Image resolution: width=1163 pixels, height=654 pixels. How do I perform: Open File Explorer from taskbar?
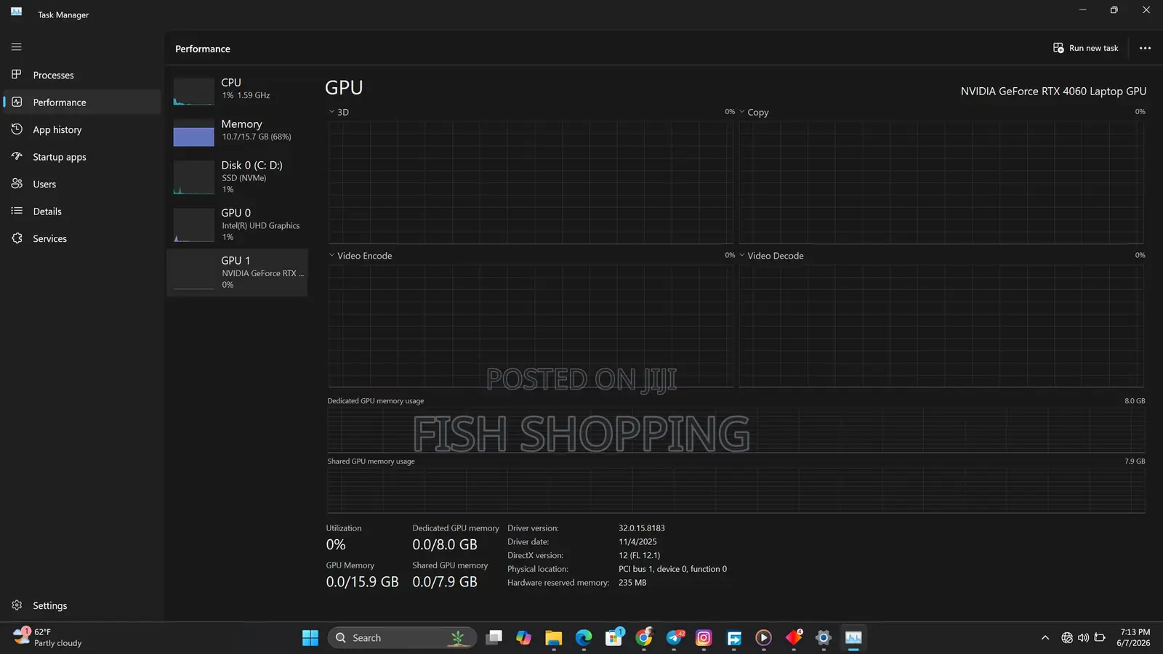(x=554, y=638)
